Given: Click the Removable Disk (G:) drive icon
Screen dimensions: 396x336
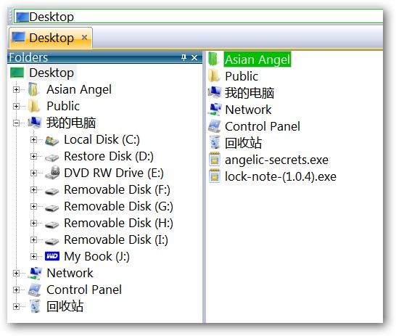Looking at the screenshot, I should [52, 208].
